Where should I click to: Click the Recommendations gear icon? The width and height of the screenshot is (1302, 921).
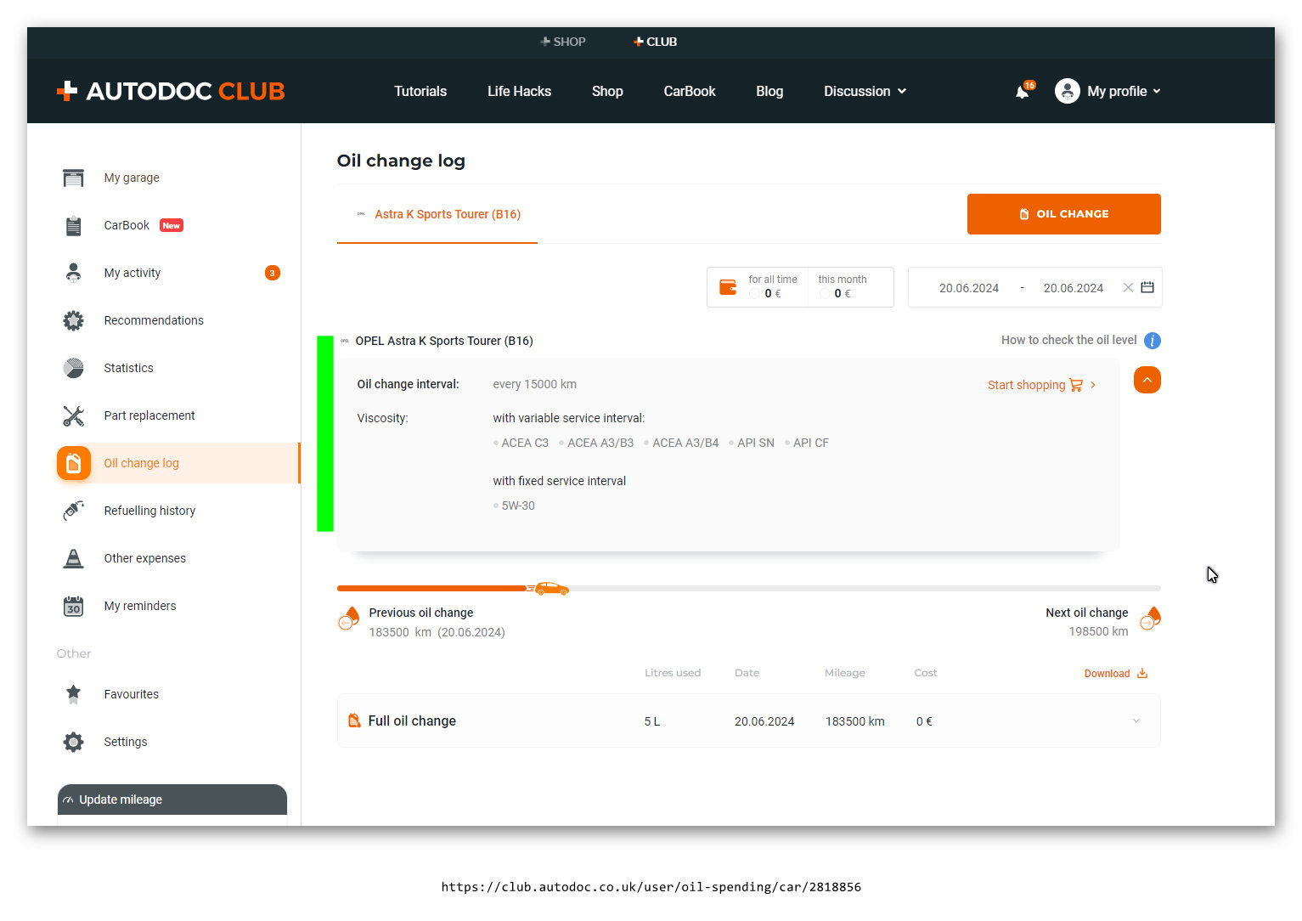point(74,320)
